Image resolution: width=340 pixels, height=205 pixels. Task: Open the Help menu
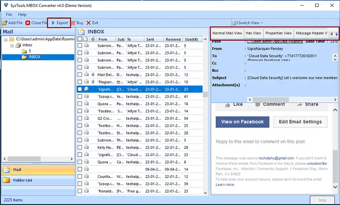click(x=22, y=15)
